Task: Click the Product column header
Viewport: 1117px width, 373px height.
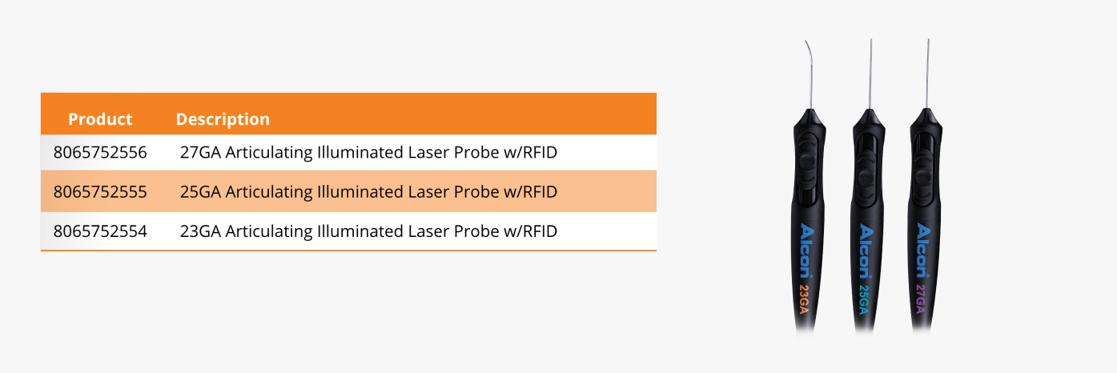Action: [100, 119]
